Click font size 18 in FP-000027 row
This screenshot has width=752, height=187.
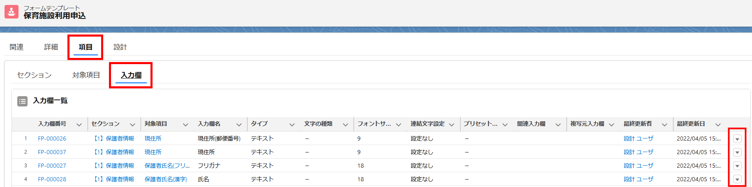pos(361,166)
